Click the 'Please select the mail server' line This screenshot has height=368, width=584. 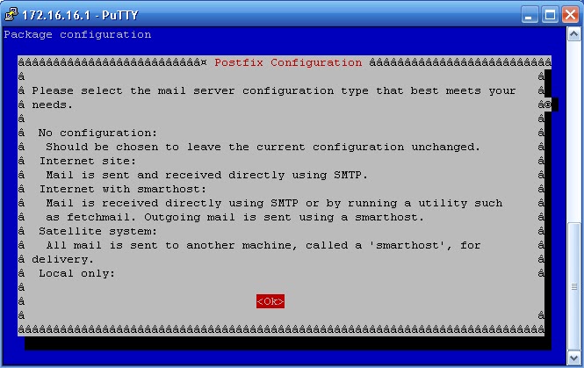274,90
